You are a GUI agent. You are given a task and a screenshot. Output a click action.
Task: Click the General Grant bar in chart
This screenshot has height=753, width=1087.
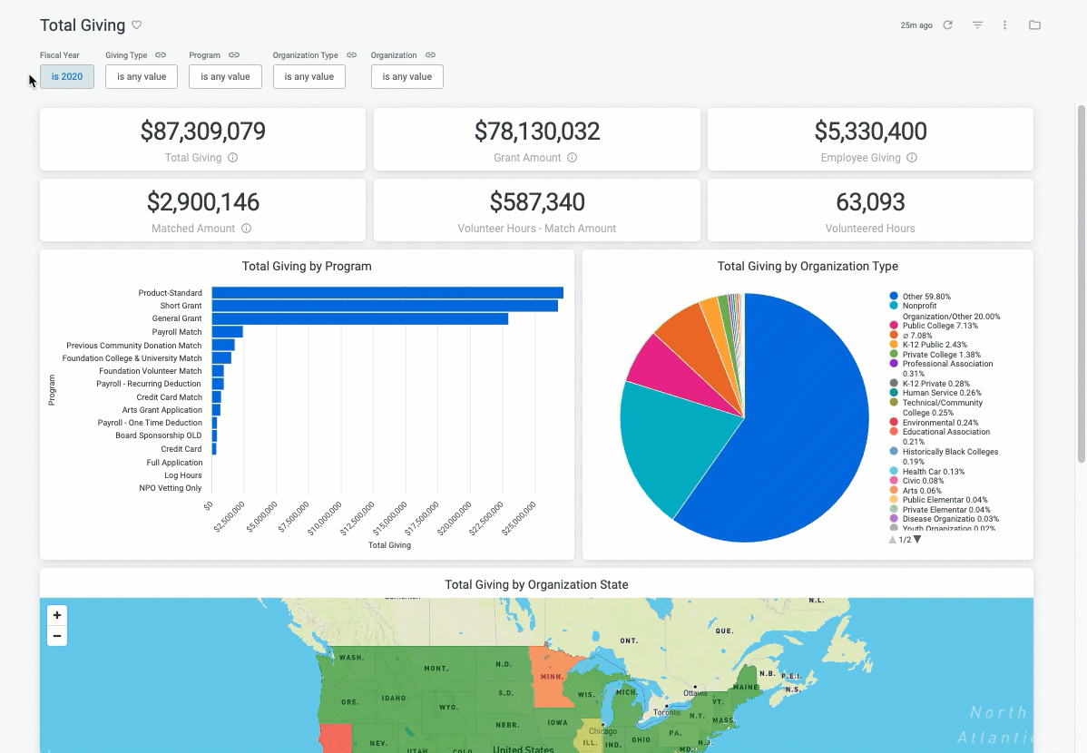coord(360,319)
